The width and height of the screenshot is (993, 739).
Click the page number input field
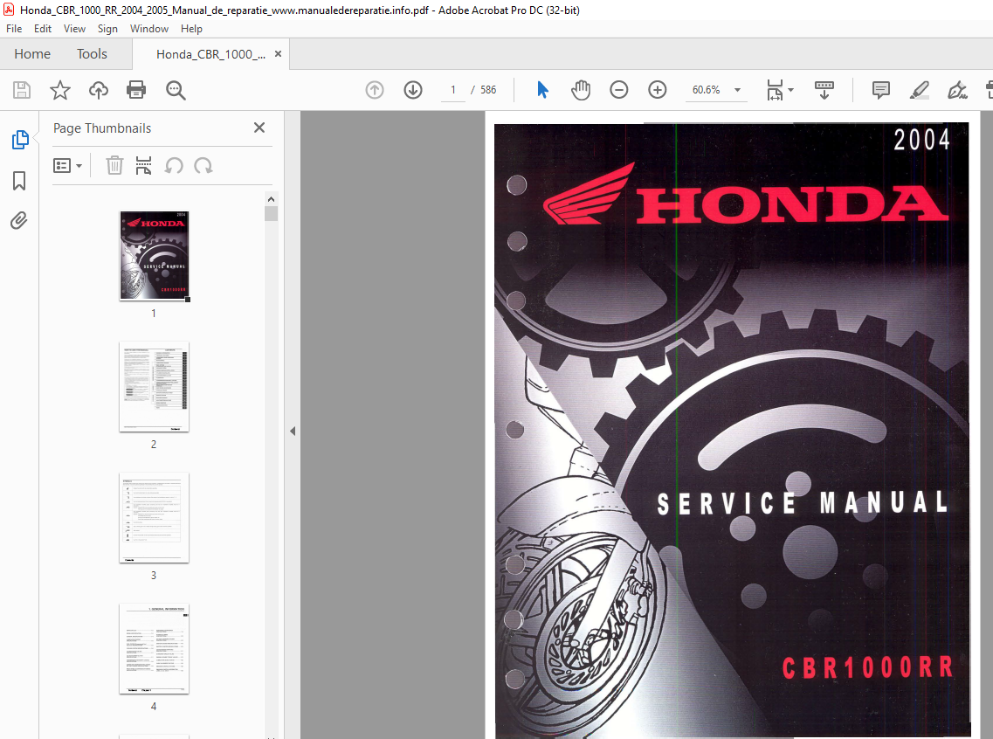(453, 90)
